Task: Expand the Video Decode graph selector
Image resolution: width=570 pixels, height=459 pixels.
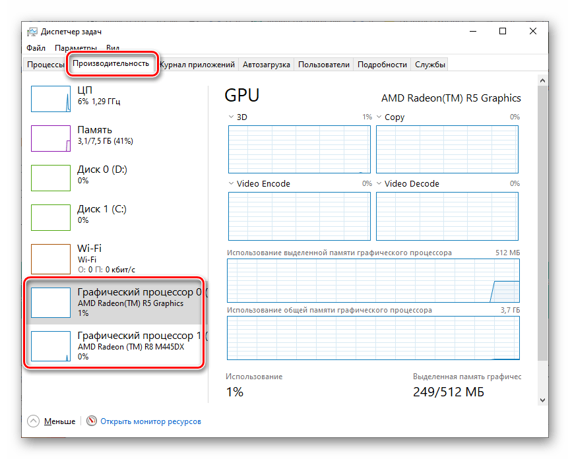Action: click(x=379, y=184)
